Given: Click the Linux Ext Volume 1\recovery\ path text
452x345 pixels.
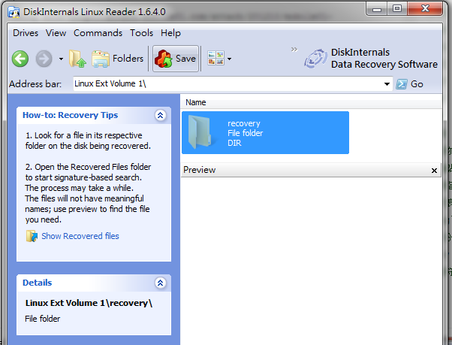Looking at the screenshot, I should 89,303.
